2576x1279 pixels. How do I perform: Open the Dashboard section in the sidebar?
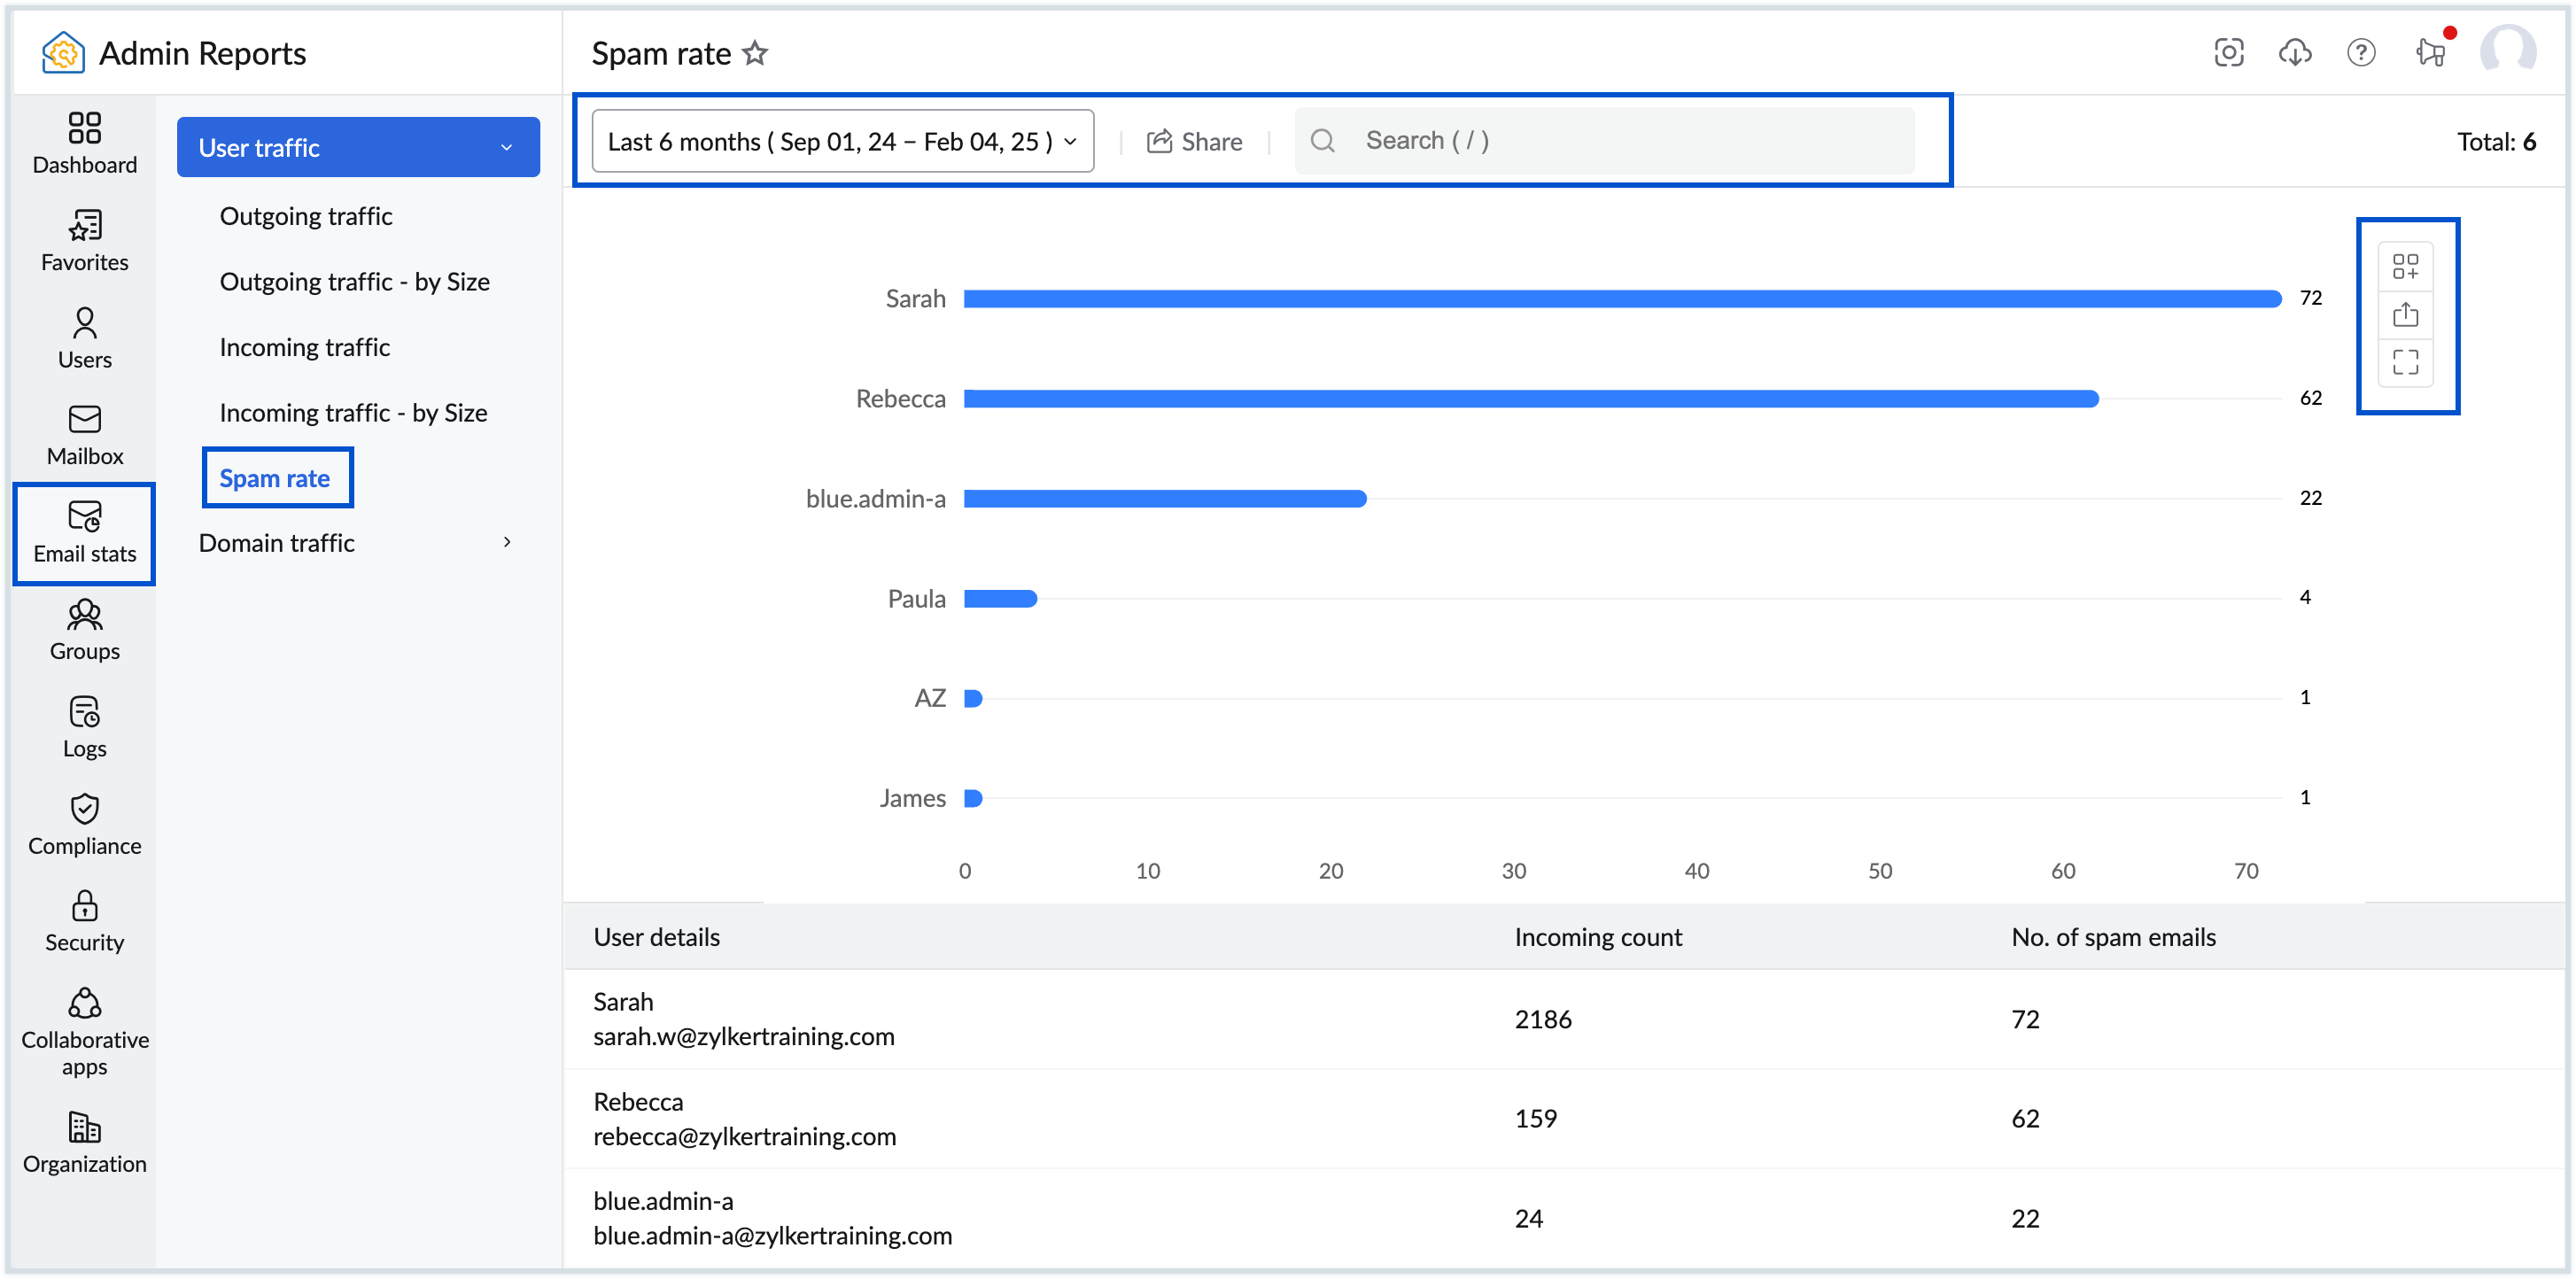tap(84, 140)
